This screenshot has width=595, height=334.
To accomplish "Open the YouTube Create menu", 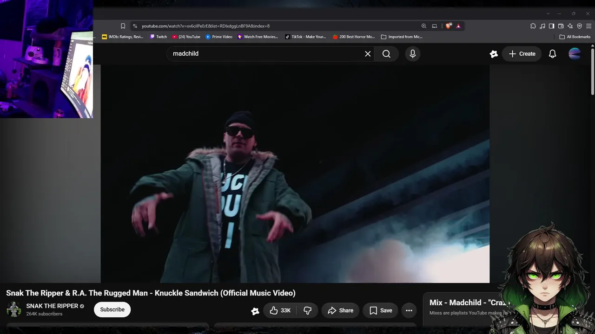I will [x=522, y=54].
